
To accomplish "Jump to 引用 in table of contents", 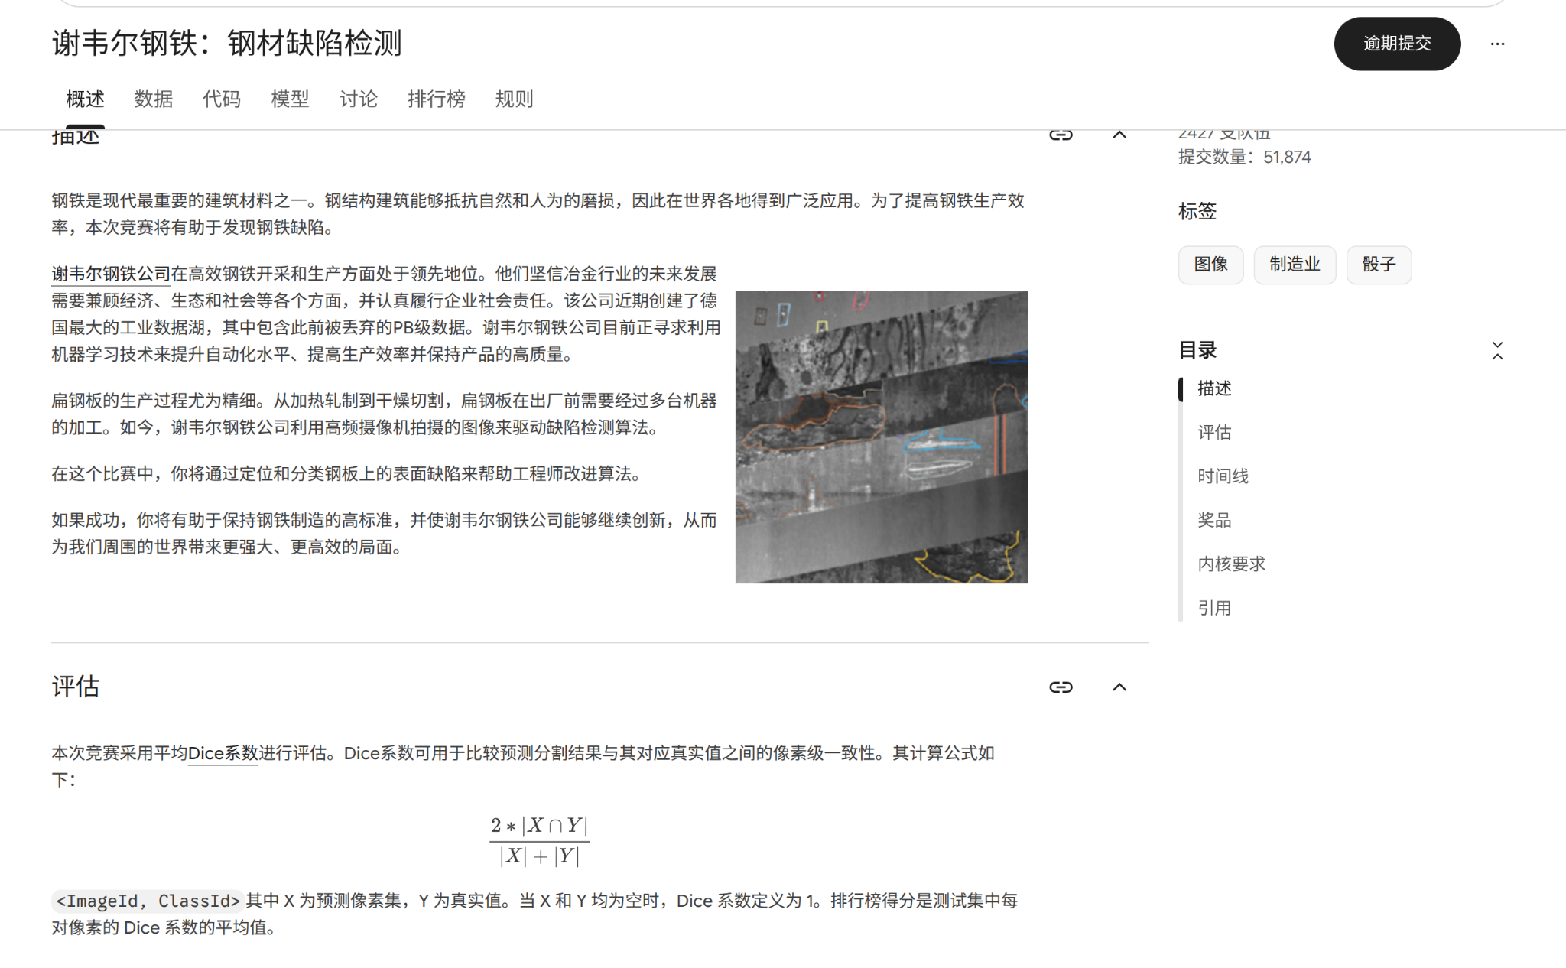I will pos(1214,608).
